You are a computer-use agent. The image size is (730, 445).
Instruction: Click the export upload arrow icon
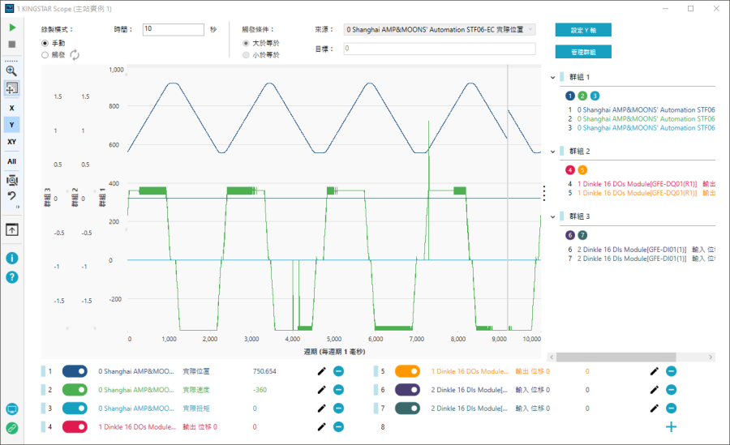coord(11,230)
